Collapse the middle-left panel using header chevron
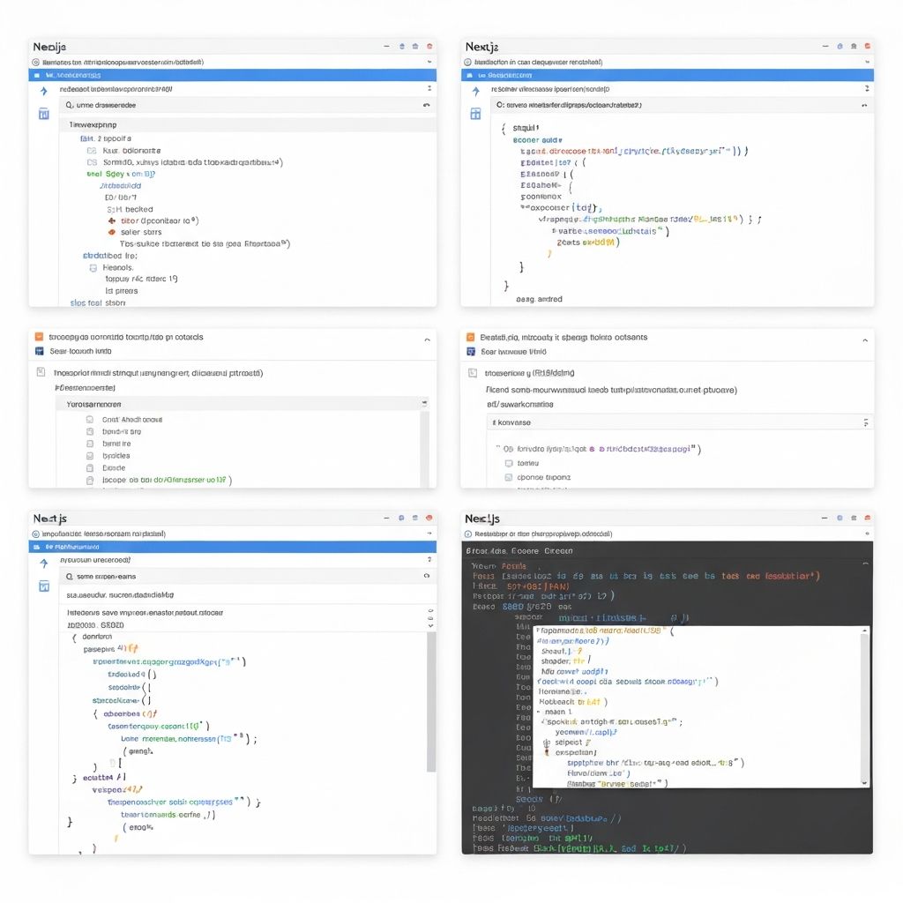 427,339
